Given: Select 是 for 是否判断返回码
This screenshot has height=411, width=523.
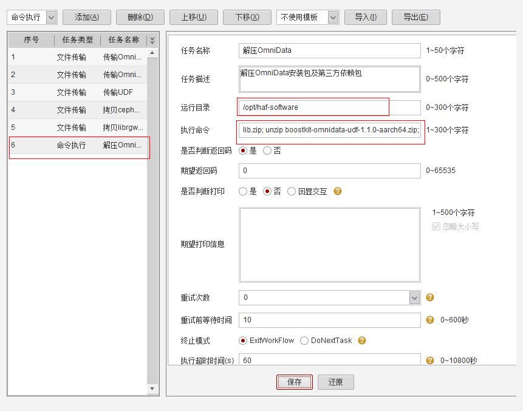Looking at the screenshot, I should tap(243, 151).
